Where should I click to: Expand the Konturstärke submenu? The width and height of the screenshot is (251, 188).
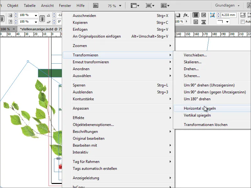(x=118, y=99)
